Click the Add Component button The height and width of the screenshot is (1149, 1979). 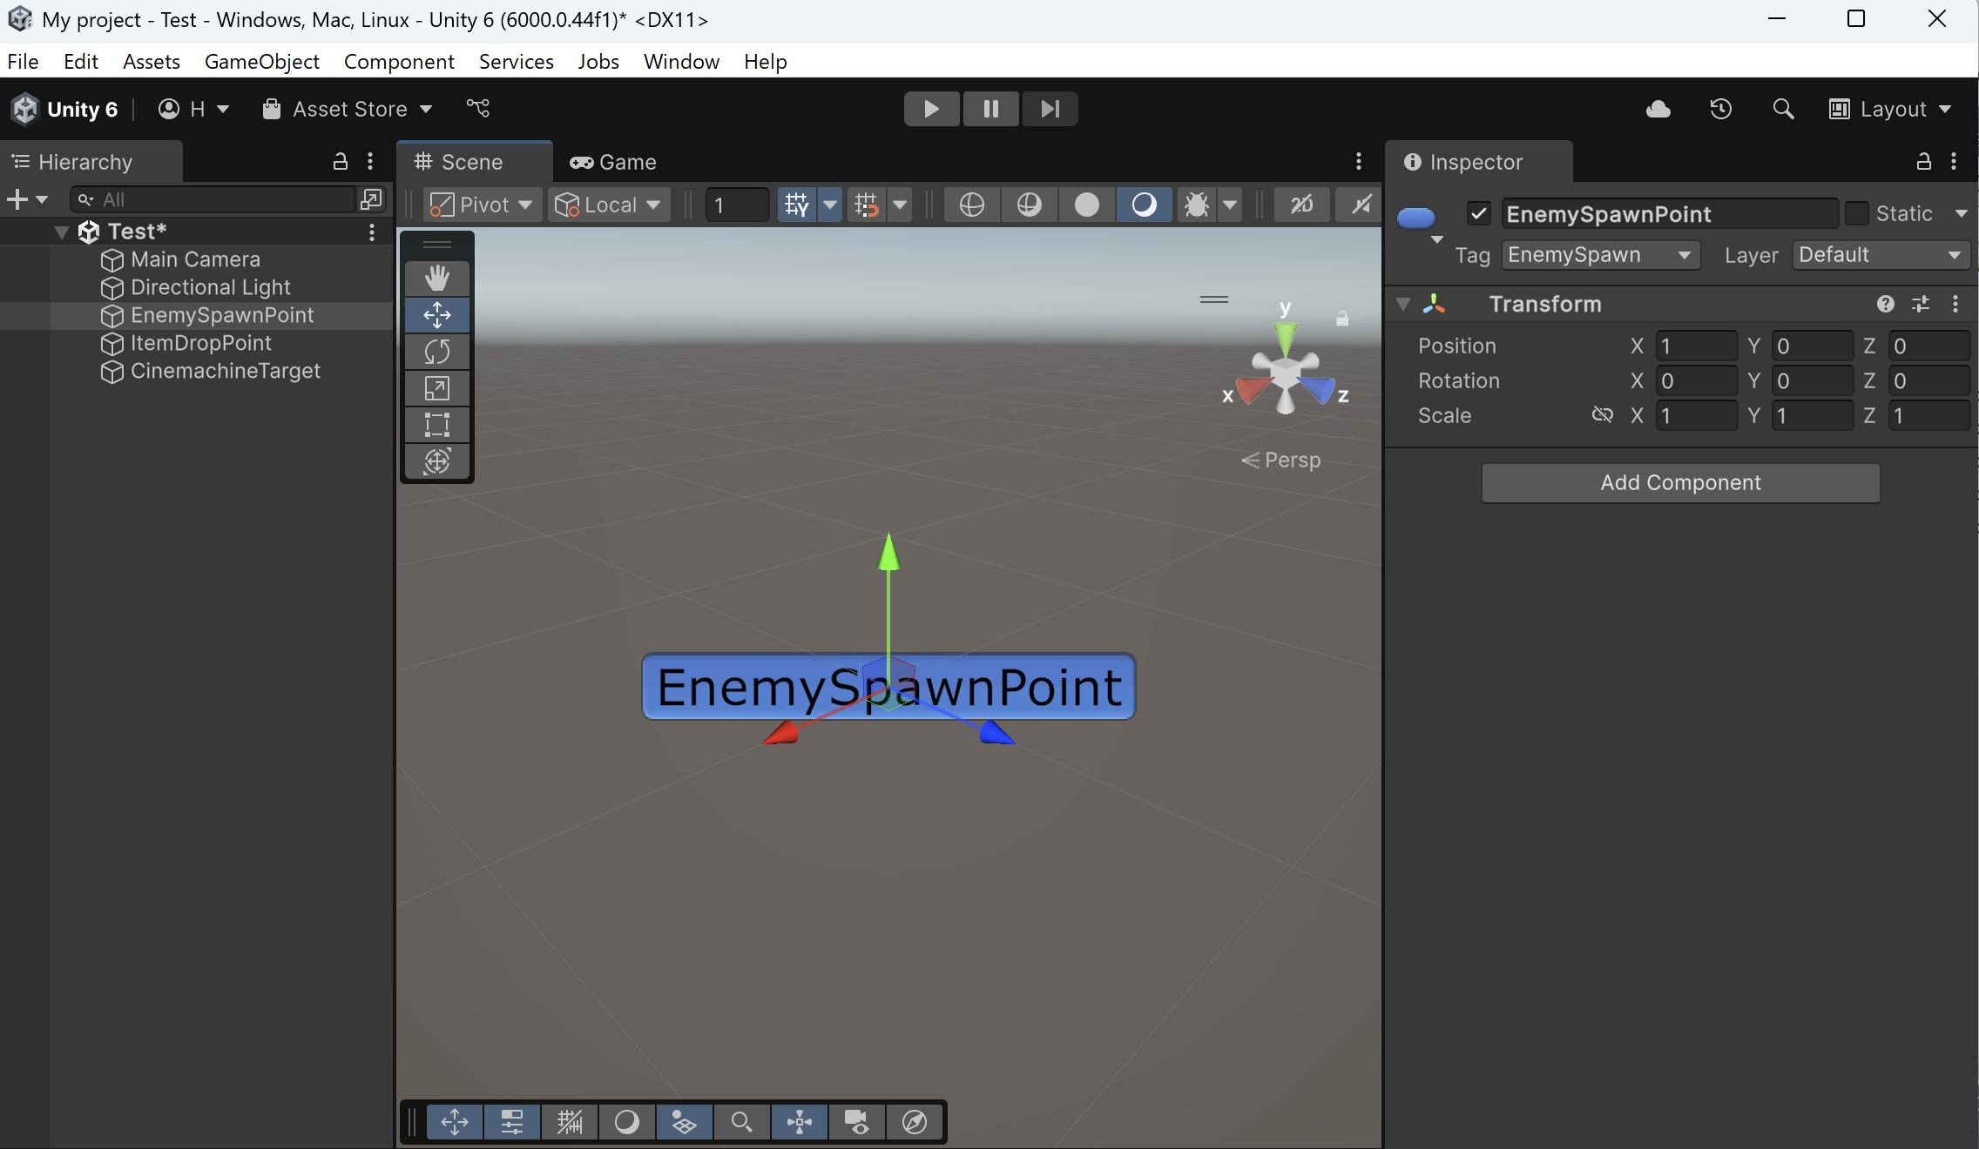[1679, 483]
